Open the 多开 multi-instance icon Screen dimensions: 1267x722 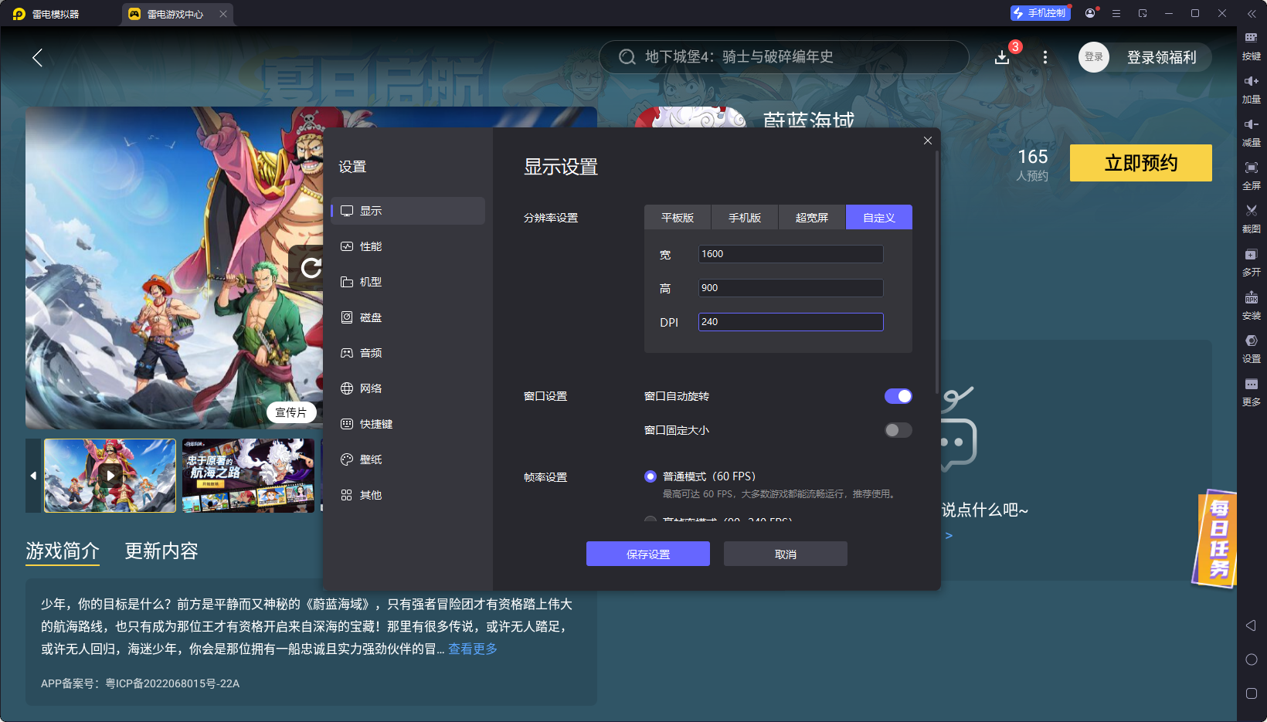(1251, 254)
